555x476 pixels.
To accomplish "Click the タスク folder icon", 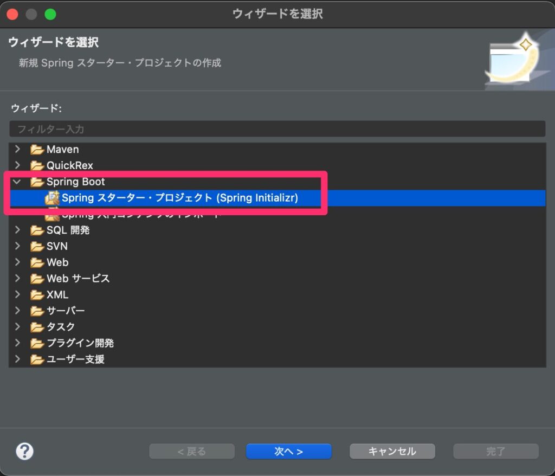I will pyautogui.click(x=37, y=327).
